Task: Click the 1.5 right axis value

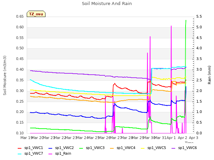Action: [x=199, y=101]
